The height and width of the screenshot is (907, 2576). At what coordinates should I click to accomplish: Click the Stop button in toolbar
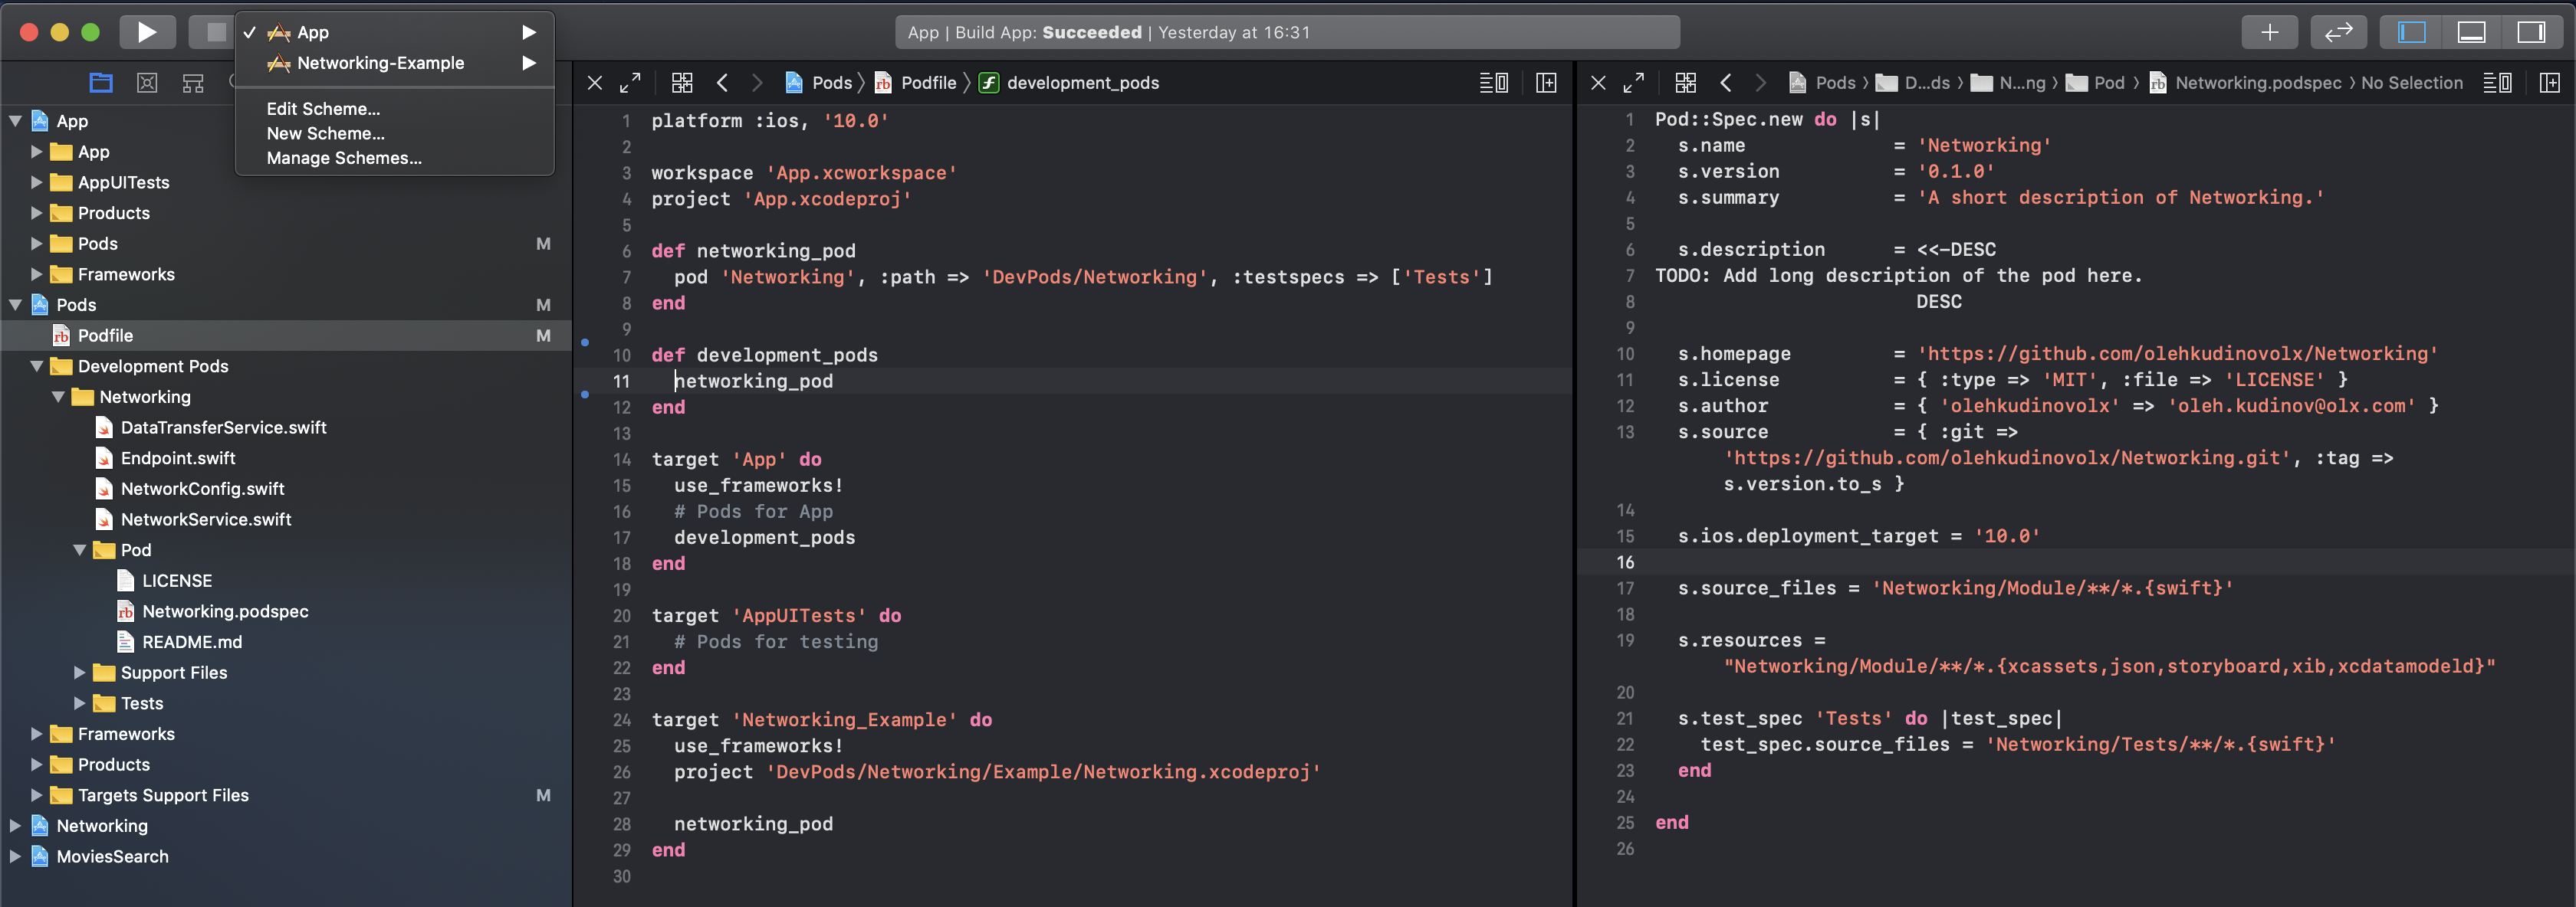(215, 32)
